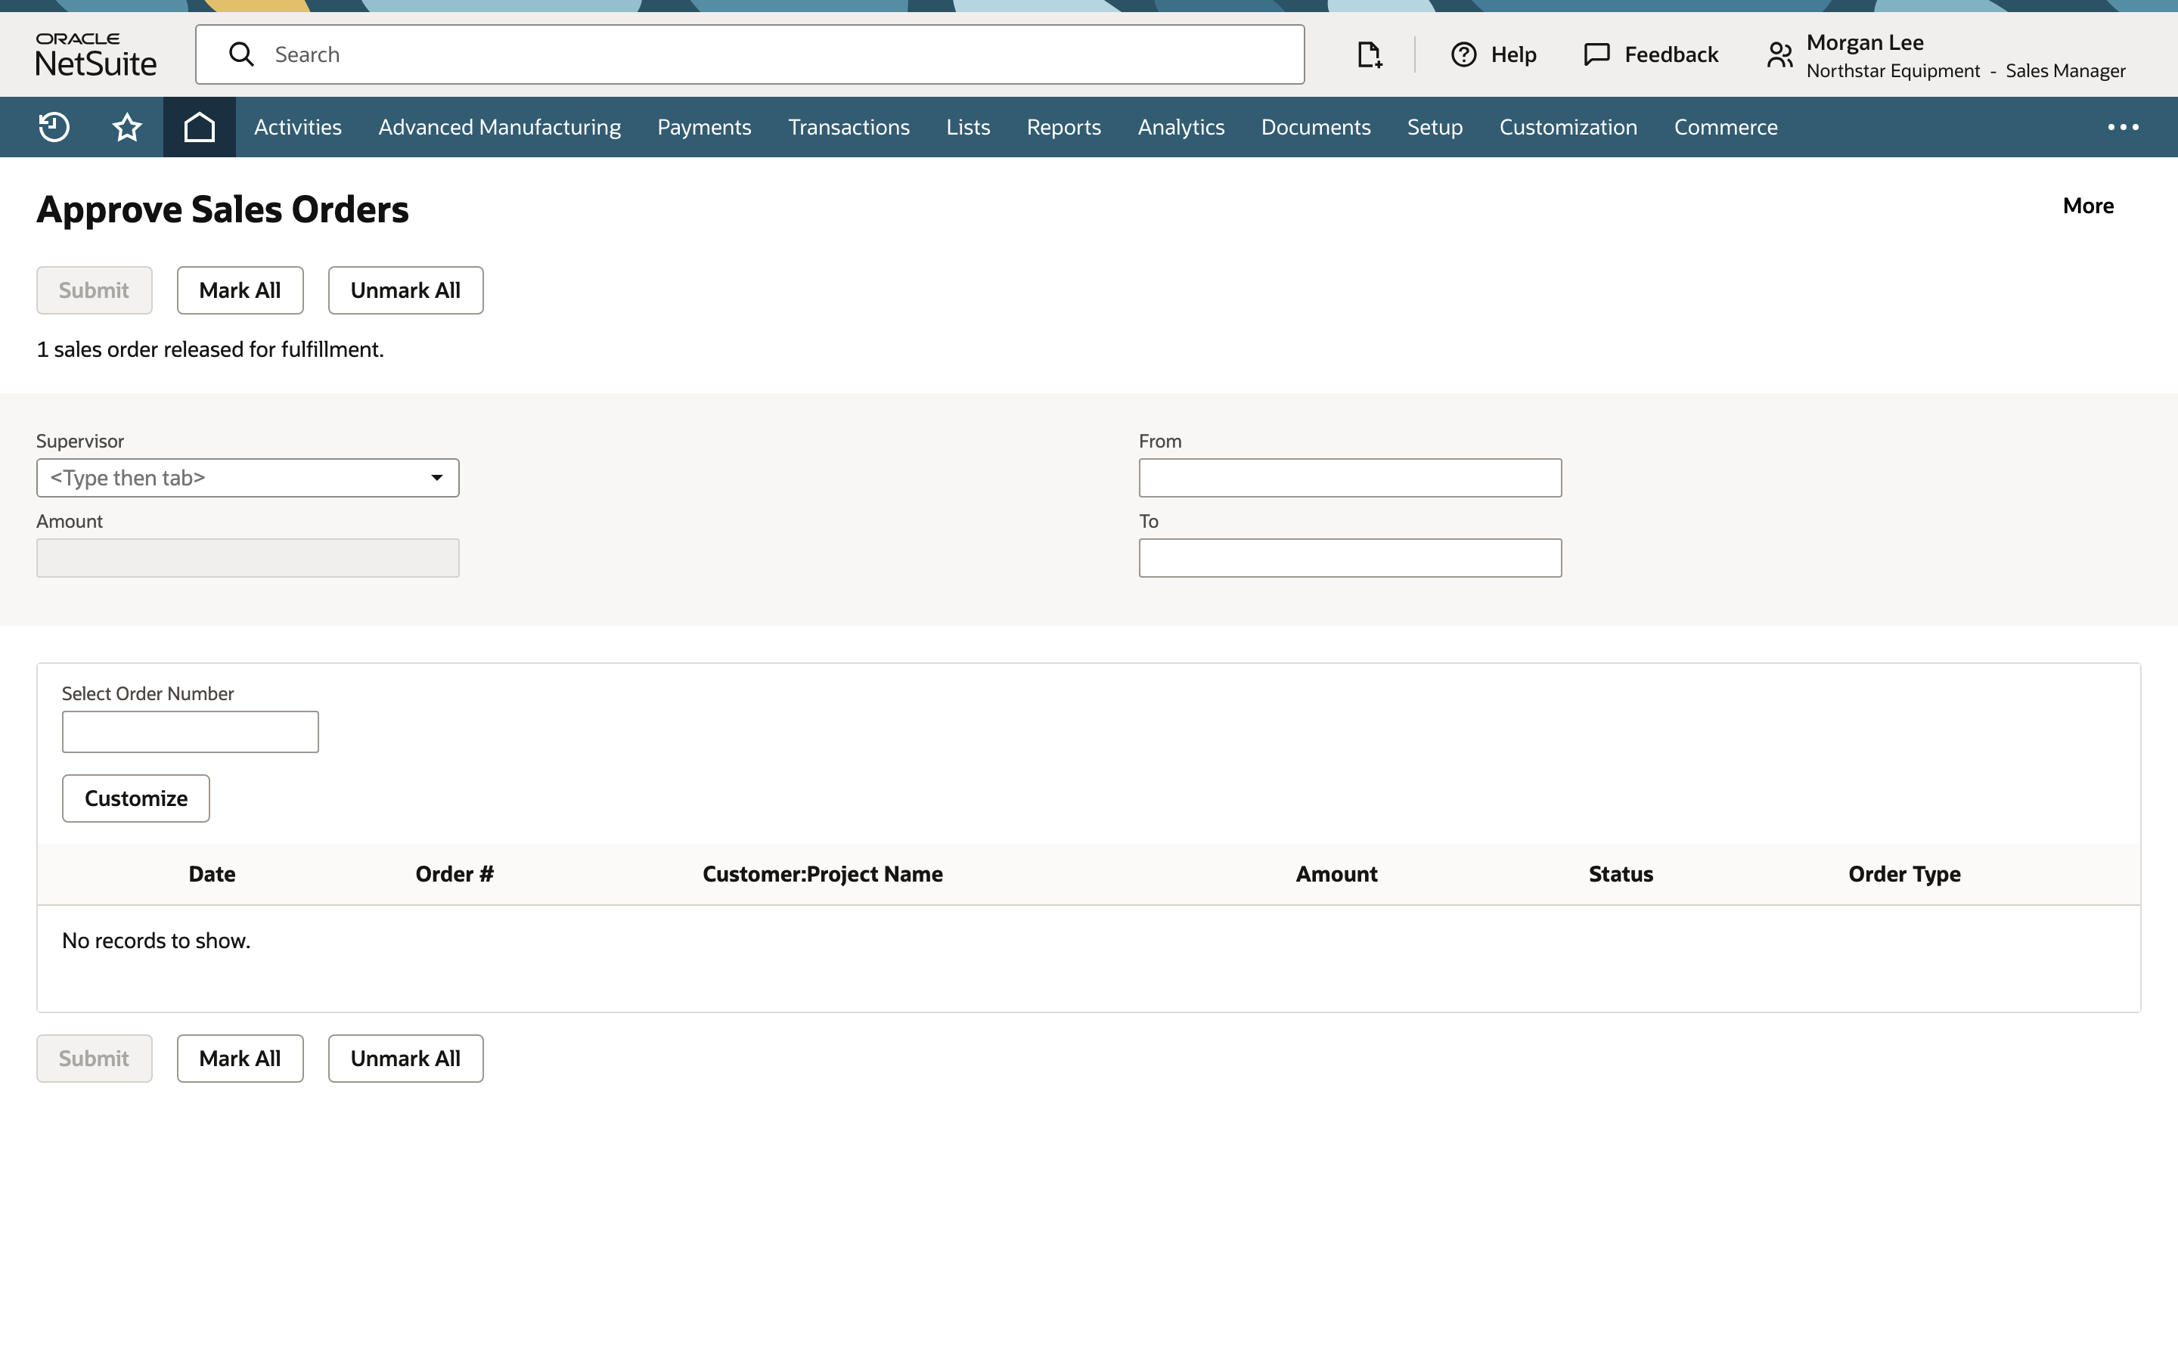Click the bottom Submit button
The image size is (2178, 1361).
pyautogui.click(x=95, y=1059)
